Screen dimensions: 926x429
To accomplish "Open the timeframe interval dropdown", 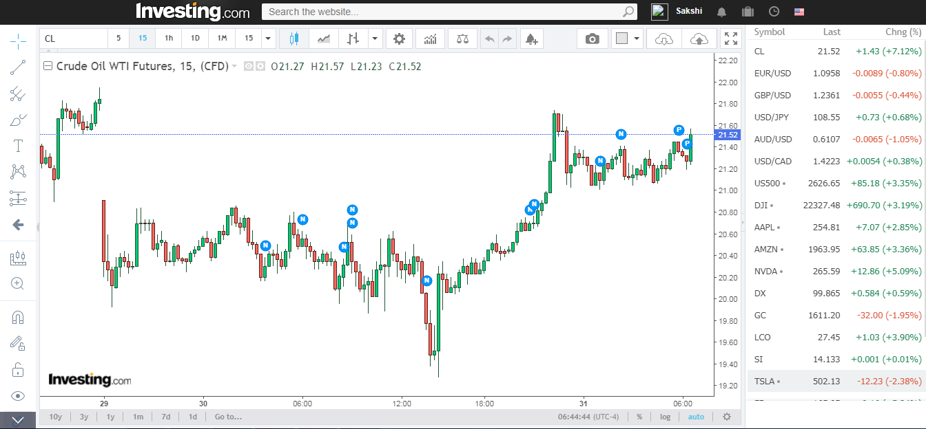I will [x=267, y=38].
